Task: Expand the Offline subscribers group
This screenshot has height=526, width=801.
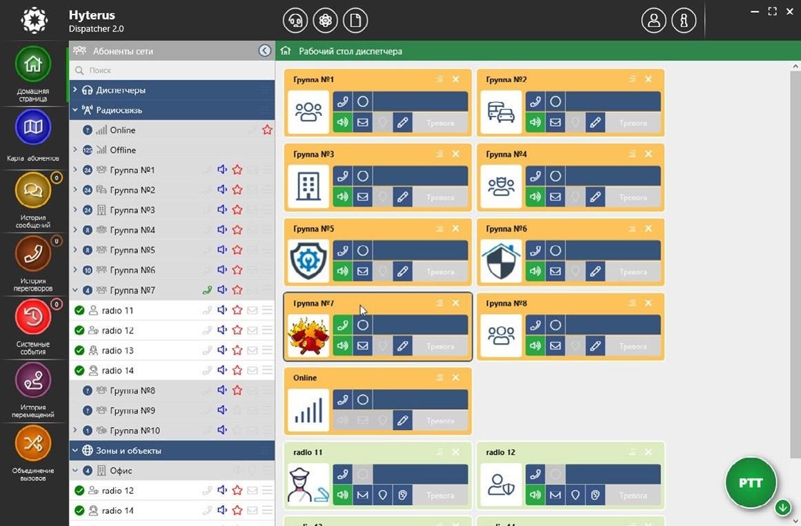Action: click(x=75, y=150)
